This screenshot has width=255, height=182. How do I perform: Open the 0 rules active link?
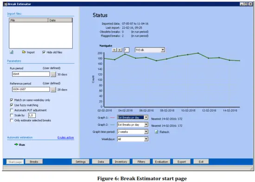click(65, 137)
